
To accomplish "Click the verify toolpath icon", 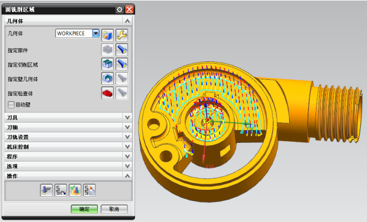I will pyautogui.click(x=75, y=190).
